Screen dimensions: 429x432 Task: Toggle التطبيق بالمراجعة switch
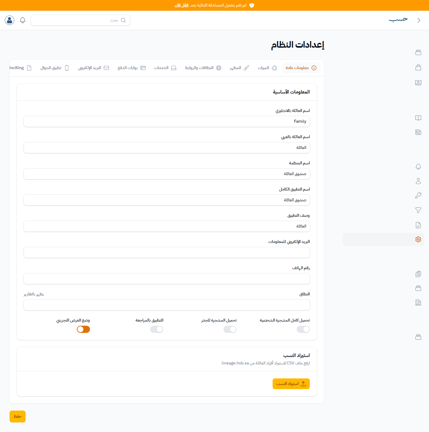(157, 329)
